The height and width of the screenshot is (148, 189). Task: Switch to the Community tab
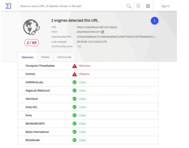click(x=64, y=57)
